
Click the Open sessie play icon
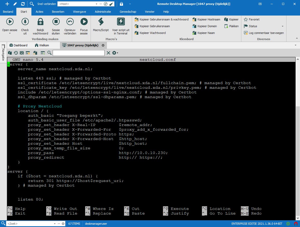click(x=10, y=22)
